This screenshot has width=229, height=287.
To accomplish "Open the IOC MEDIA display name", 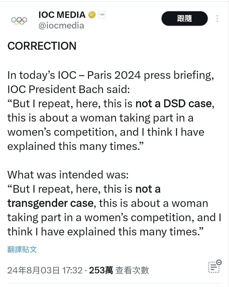I will click(62, 15).
